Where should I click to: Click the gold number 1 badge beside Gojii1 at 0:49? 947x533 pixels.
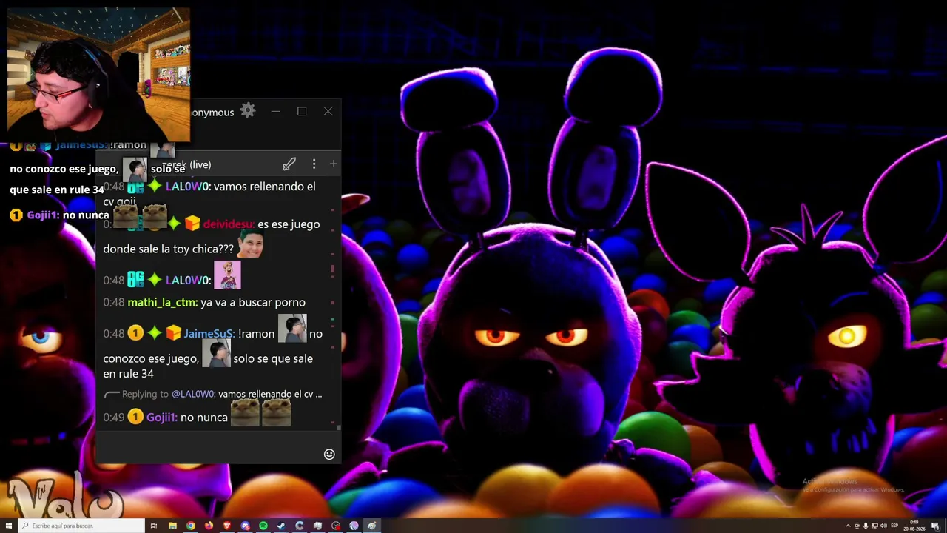click(135, 417)
